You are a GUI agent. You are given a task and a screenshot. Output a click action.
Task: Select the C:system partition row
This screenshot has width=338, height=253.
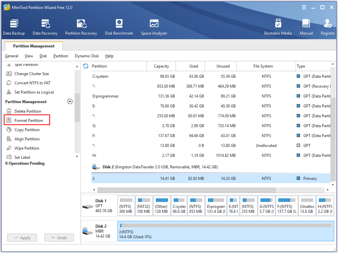click(211, 76)
